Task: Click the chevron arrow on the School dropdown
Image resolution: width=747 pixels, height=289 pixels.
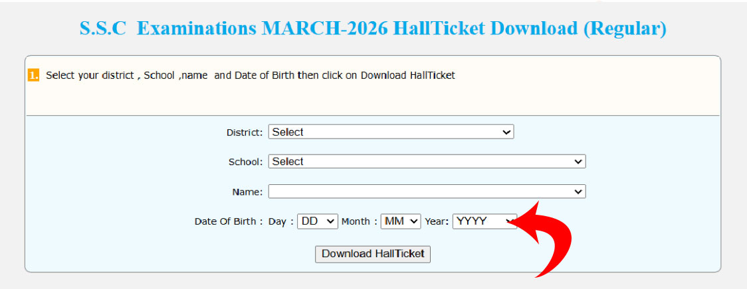Action: point(579,161)
